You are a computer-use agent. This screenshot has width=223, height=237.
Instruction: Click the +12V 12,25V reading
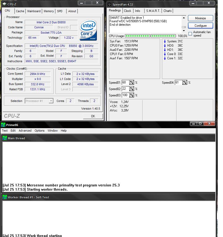tap(119, 106)
